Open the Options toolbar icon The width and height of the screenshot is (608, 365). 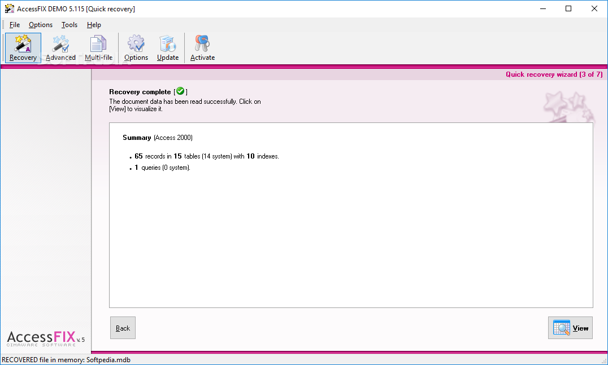click(136, 47)
